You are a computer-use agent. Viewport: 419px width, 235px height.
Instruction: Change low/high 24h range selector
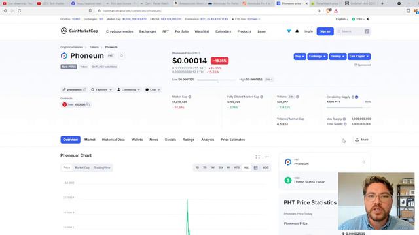[x=268, y=80]
